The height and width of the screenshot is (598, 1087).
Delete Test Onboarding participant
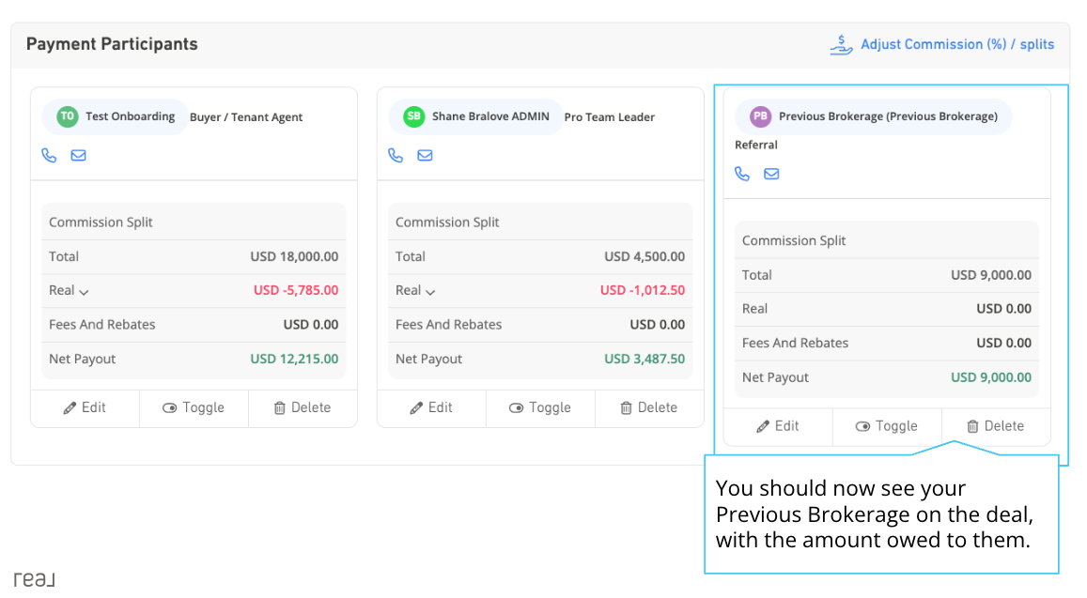coord(303,408)
